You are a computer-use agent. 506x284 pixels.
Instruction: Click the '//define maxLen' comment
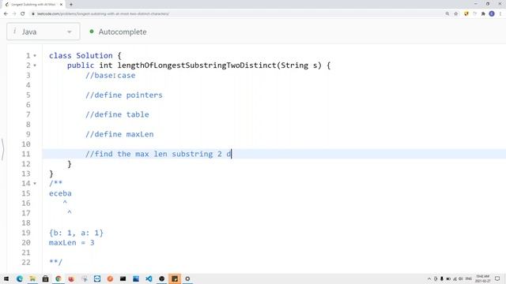pyautogui.click(x=119, y=134)
